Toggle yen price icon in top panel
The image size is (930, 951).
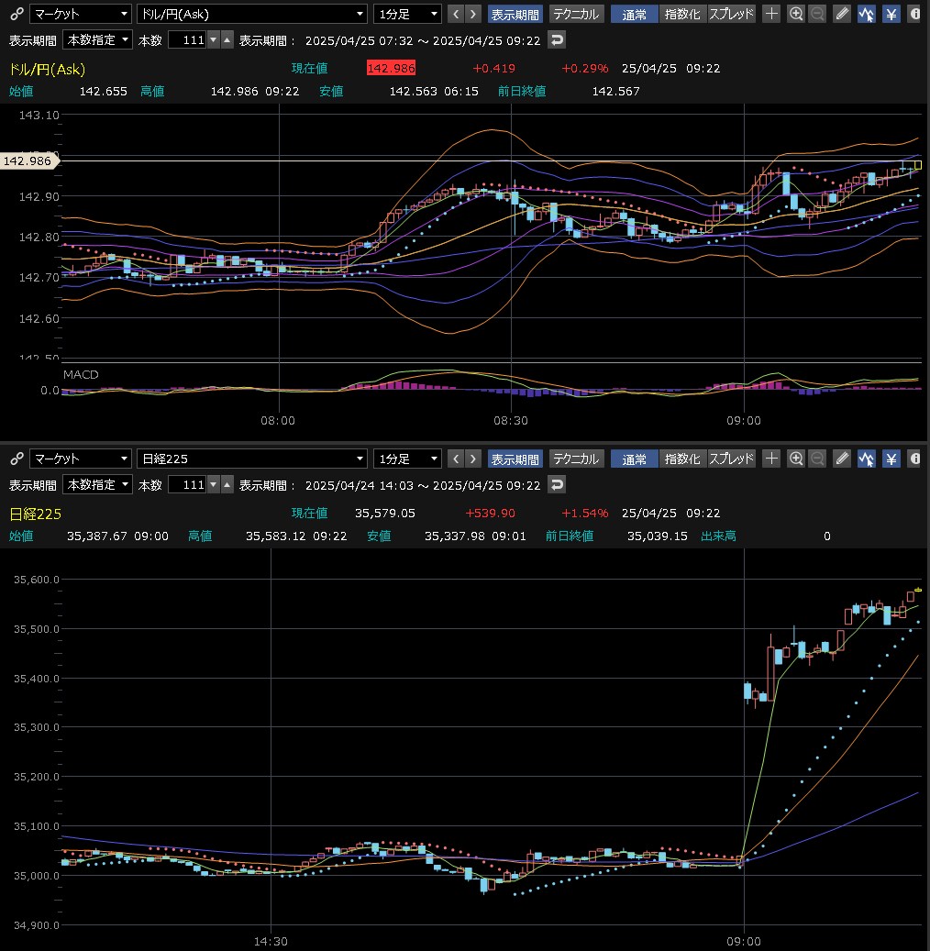click(x=891, y=14)
